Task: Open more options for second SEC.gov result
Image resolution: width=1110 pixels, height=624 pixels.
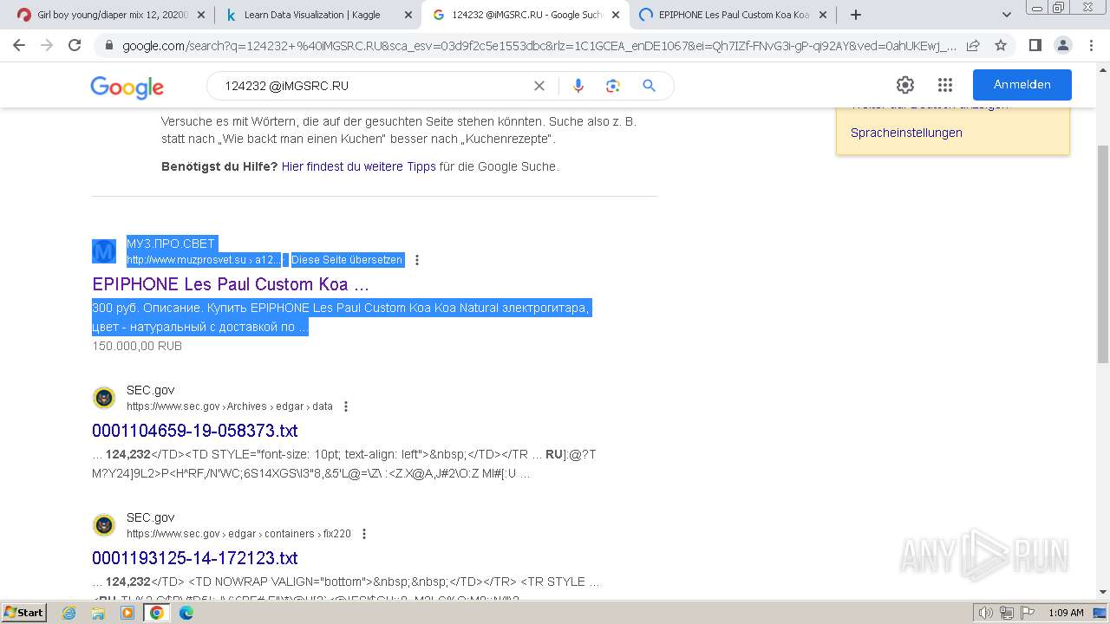Action: (364, 534)
